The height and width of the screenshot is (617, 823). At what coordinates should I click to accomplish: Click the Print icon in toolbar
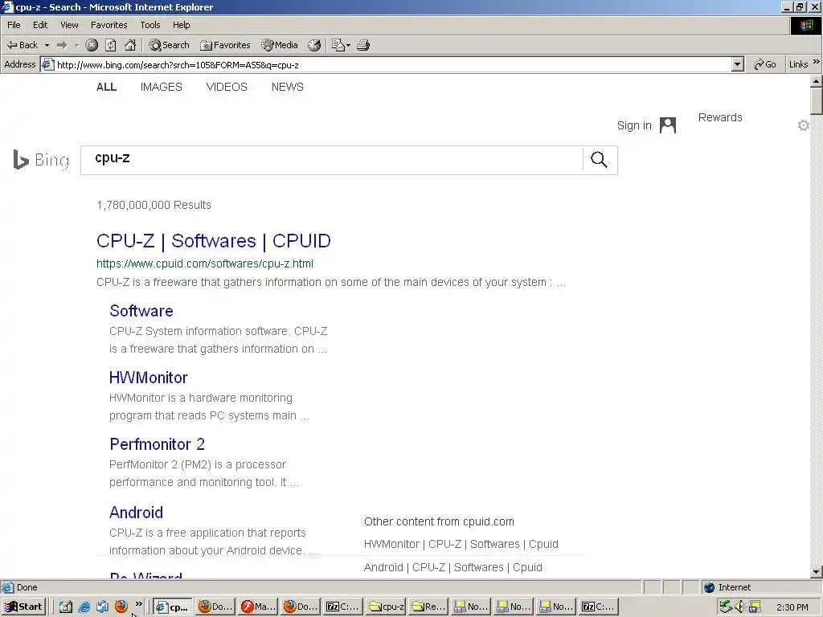[363, 45]
